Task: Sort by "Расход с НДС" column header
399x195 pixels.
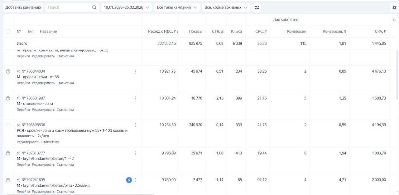Action: click(163, 32)
